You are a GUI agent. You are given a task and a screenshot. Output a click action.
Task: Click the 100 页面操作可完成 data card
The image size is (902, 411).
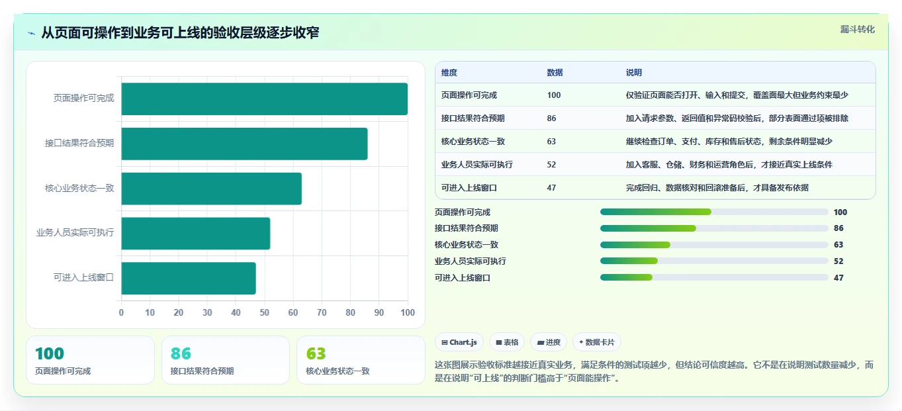[90, 360]
